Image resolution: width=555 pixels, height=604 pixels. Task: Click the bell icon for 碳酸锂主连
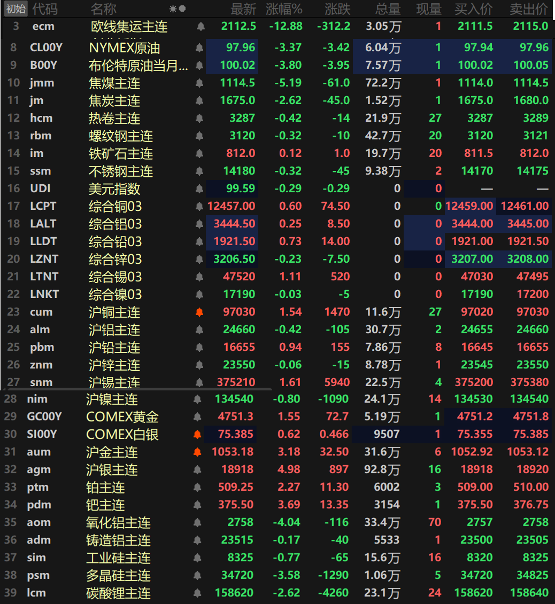pyautogui.click(x=197, y=593)
